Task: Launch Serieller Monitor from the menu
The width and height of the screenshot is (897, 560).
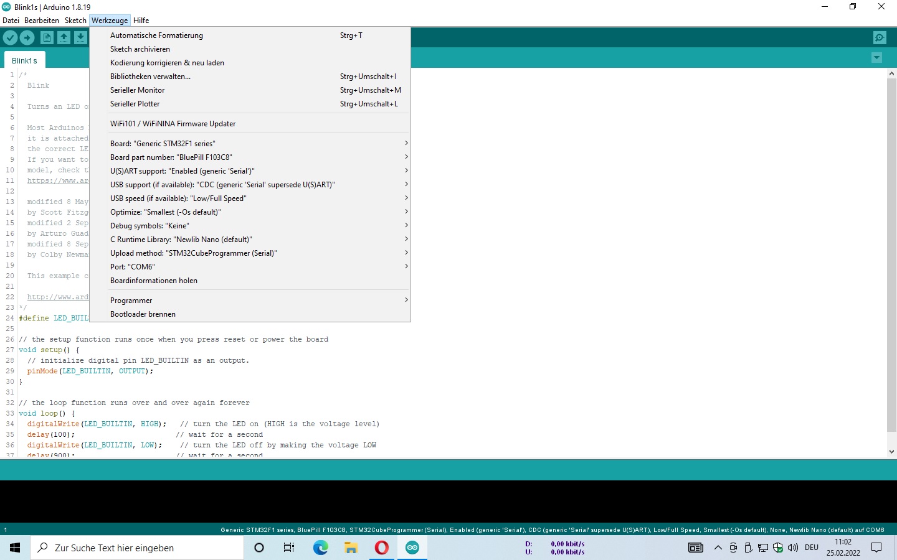Action: (x=250, y=90)
